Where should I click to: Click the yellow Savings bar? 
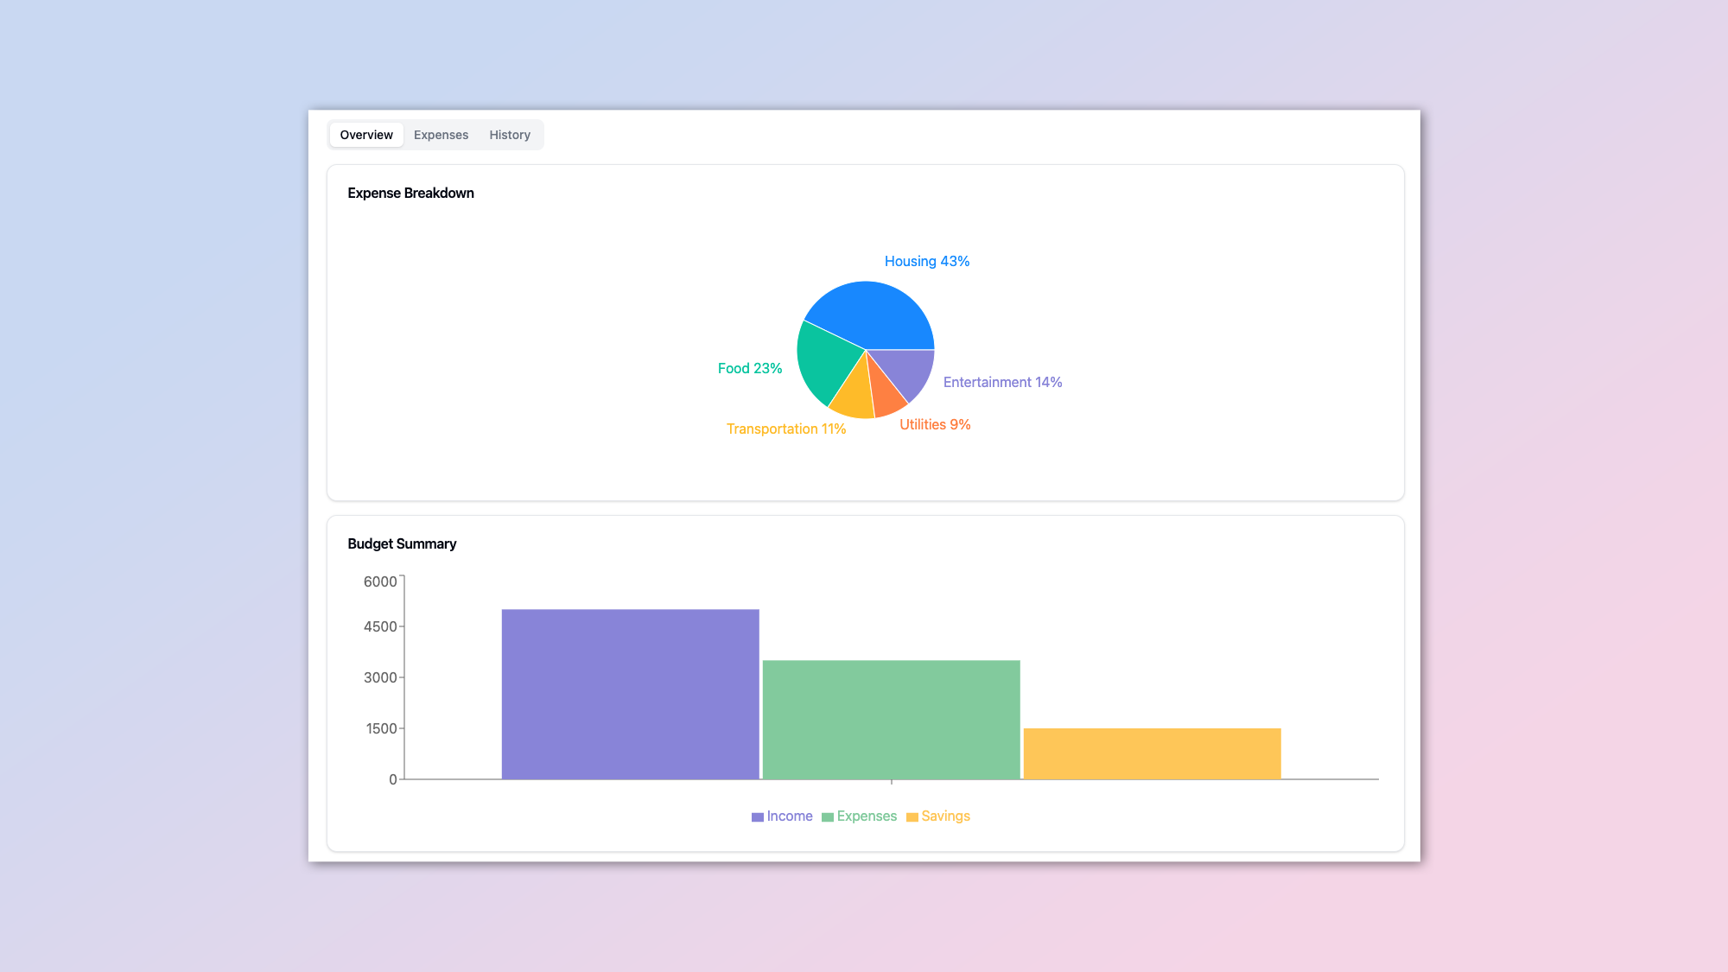(x=1152, y=753)
